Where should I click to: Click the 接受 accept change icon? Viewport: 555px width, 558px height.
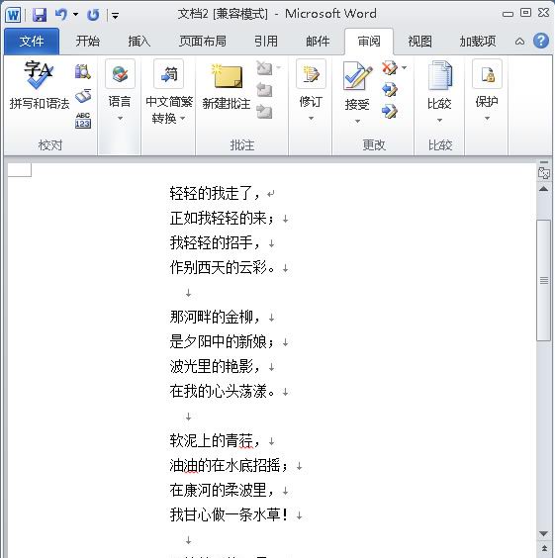point(357,76)
